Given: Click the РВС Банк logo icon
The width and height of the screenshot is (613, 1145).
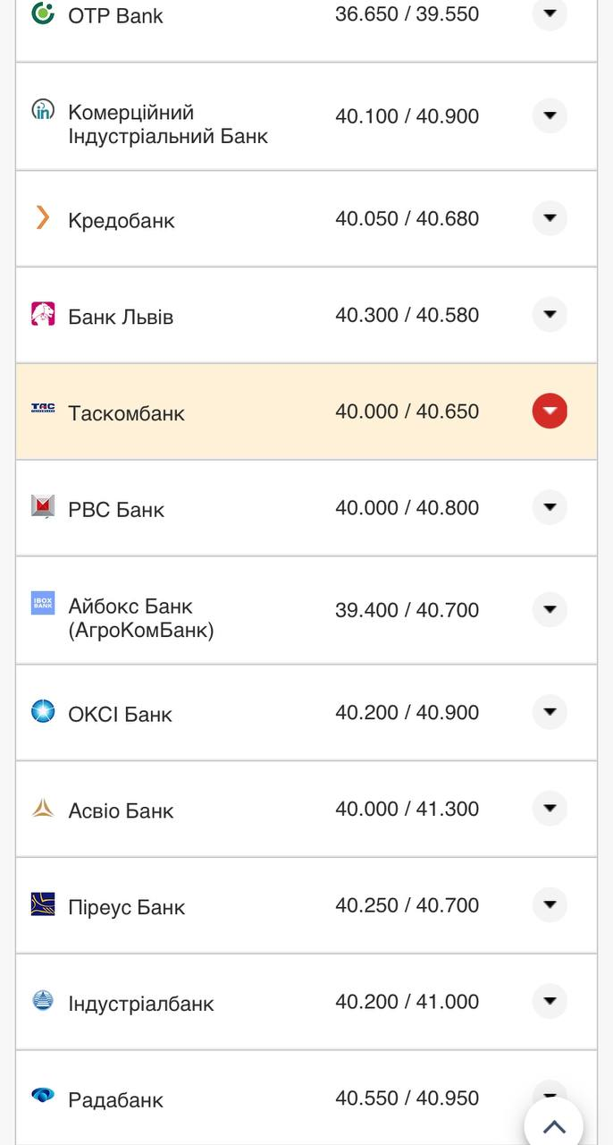Looking at the screenshot, I should click(43, 506).
